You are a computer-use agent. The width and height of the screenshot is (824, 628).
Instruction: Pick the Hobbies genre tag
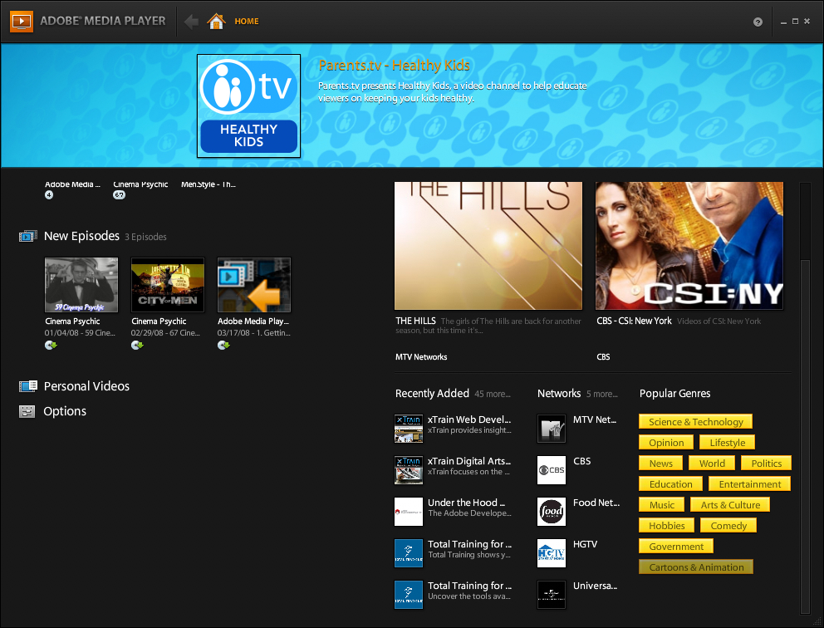pos(666,526)
